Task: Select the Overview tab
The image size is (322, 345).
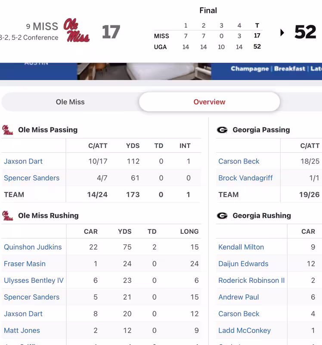Action: (x=209, y=102)
